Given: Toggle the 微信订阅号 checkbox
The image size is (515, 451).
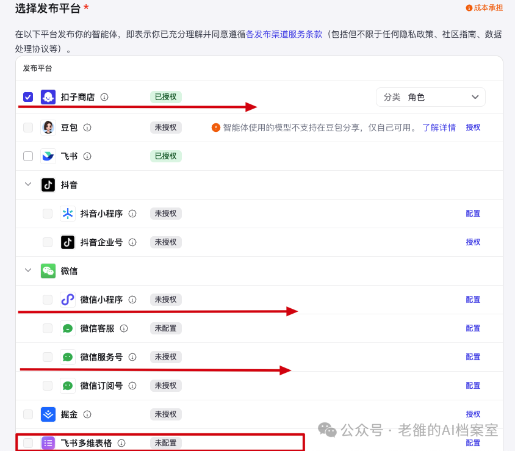Looking at the screenshot, I should [x=48, y=386].
